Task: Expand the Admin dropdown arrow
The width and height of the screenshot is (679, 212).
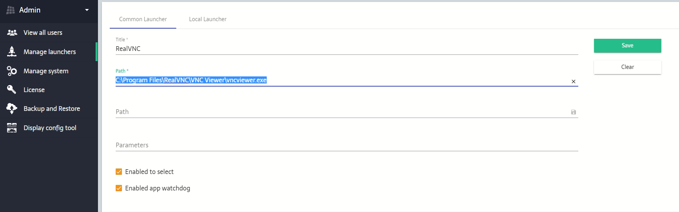Action: (x=87, y=10)
